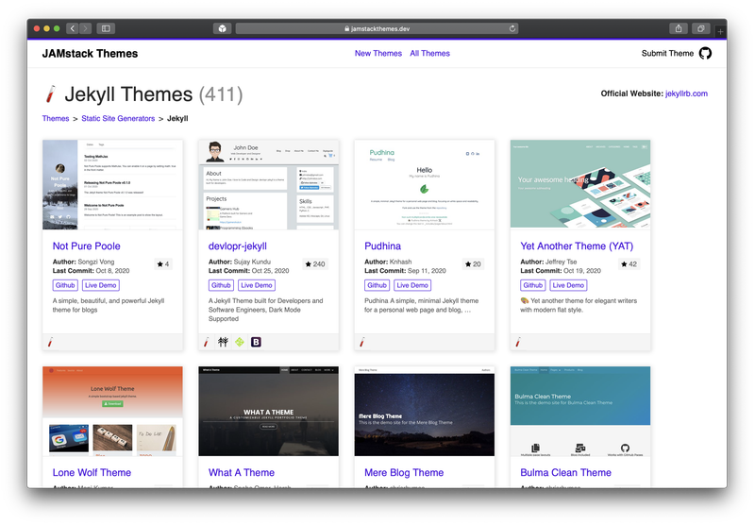Open the New Themes nav item
The height and width of the screenshot is (525, 755).
pyautogui.click(x=378, y=54)
